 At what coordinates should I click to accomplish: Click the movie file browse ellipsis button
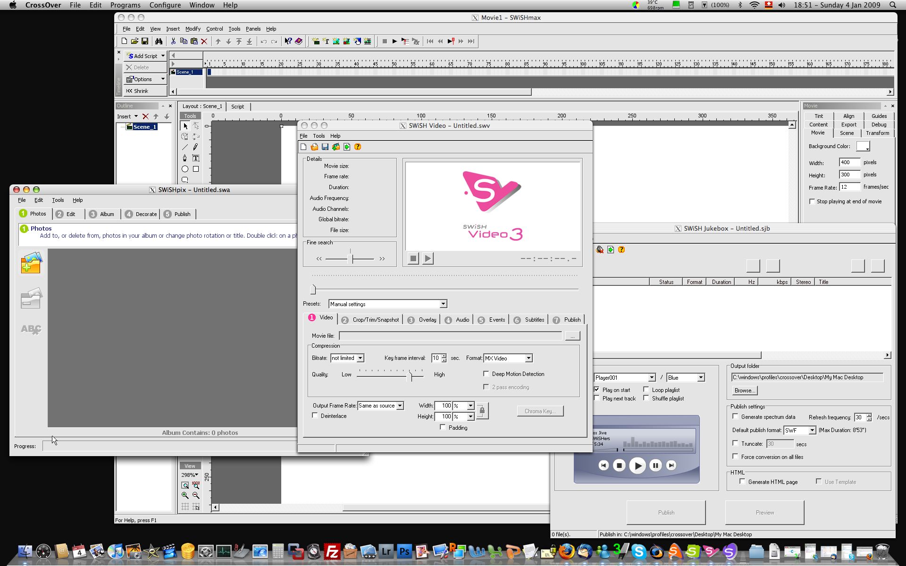click(572, 336)
